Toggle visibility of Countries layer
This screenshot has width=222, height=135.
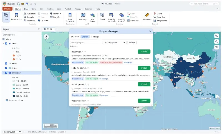click(x=6, y=73)
